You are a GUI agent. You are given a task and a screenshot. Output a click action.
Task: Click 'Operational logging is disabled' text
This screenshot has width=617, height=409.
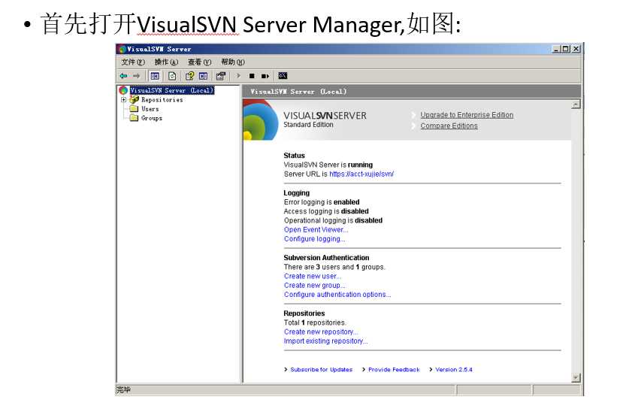click(333, 220)
